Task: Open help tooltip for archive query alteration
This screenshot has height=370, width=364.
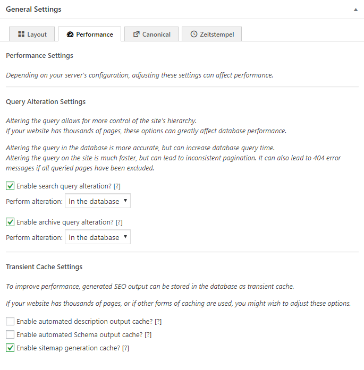Action: tap(119, 222)
